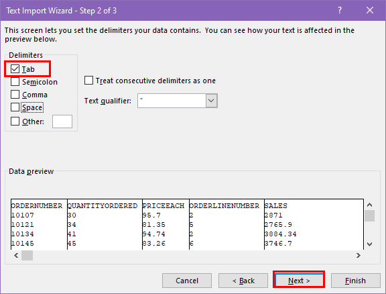This screenshot has width=386, height=294.
Task: Click quantity value 41 in preview
Action: point(72,234)
